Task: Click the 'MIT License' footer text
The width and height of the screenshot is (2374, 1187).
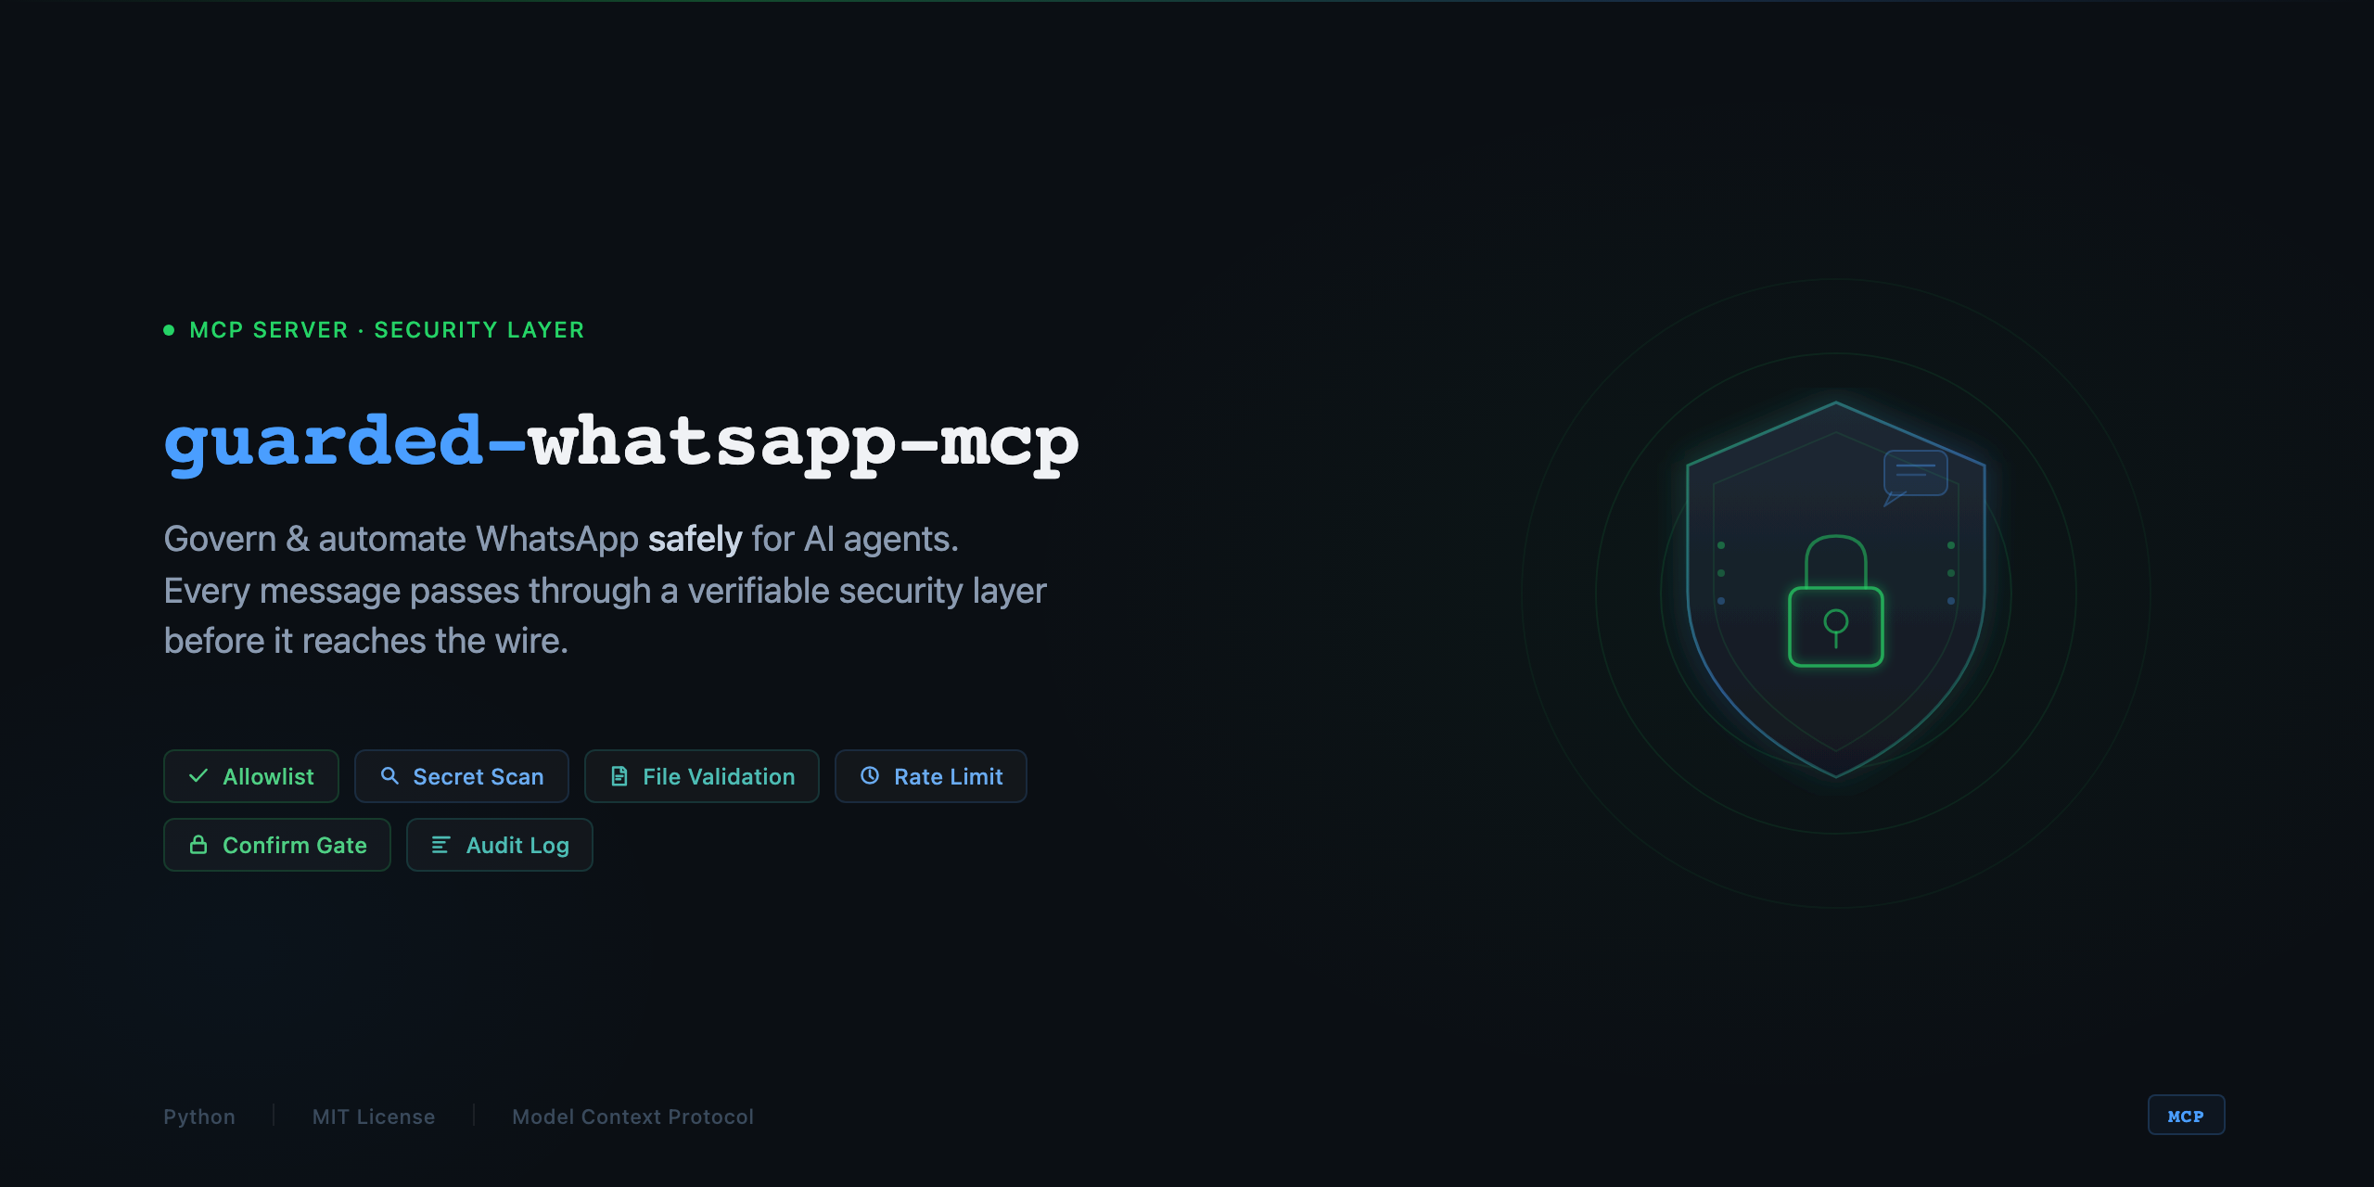Action: coord(374,1117)
